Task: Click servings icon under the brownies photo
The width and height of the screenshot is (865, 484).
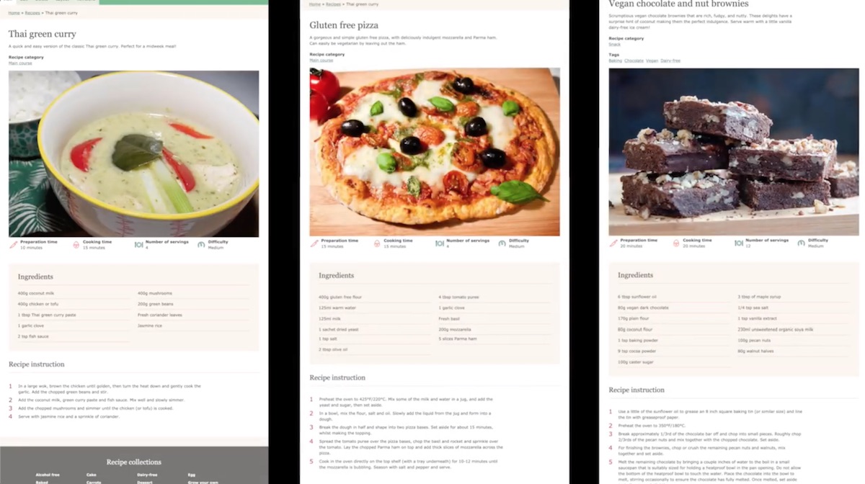Action: pos(738,243)
